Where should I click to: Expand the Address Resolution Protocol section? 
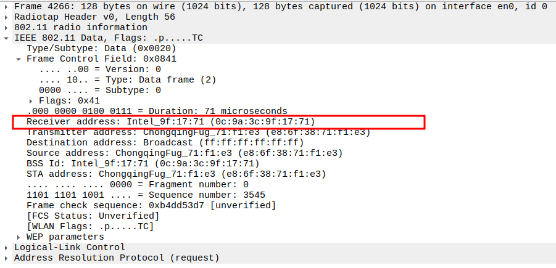click(x=7, y=258)
